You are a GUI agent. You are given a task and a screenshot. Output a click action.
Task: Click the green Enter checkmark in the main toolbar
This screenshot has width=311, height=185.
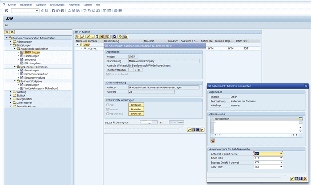[7, 11]
